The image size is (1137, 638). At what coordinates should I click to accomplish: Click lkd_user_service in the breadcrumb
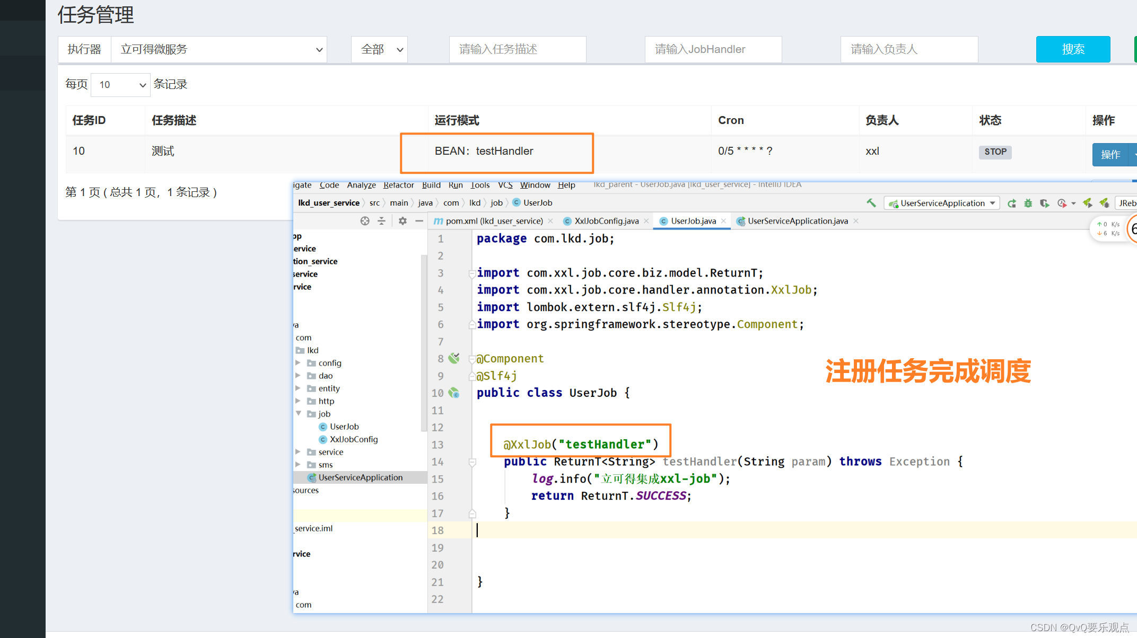click(329, 202)
